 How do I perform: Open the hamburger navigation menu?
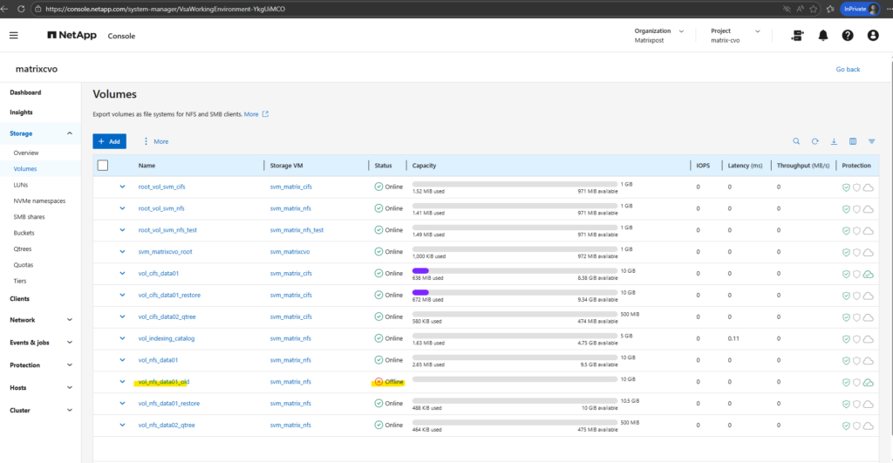14,36
